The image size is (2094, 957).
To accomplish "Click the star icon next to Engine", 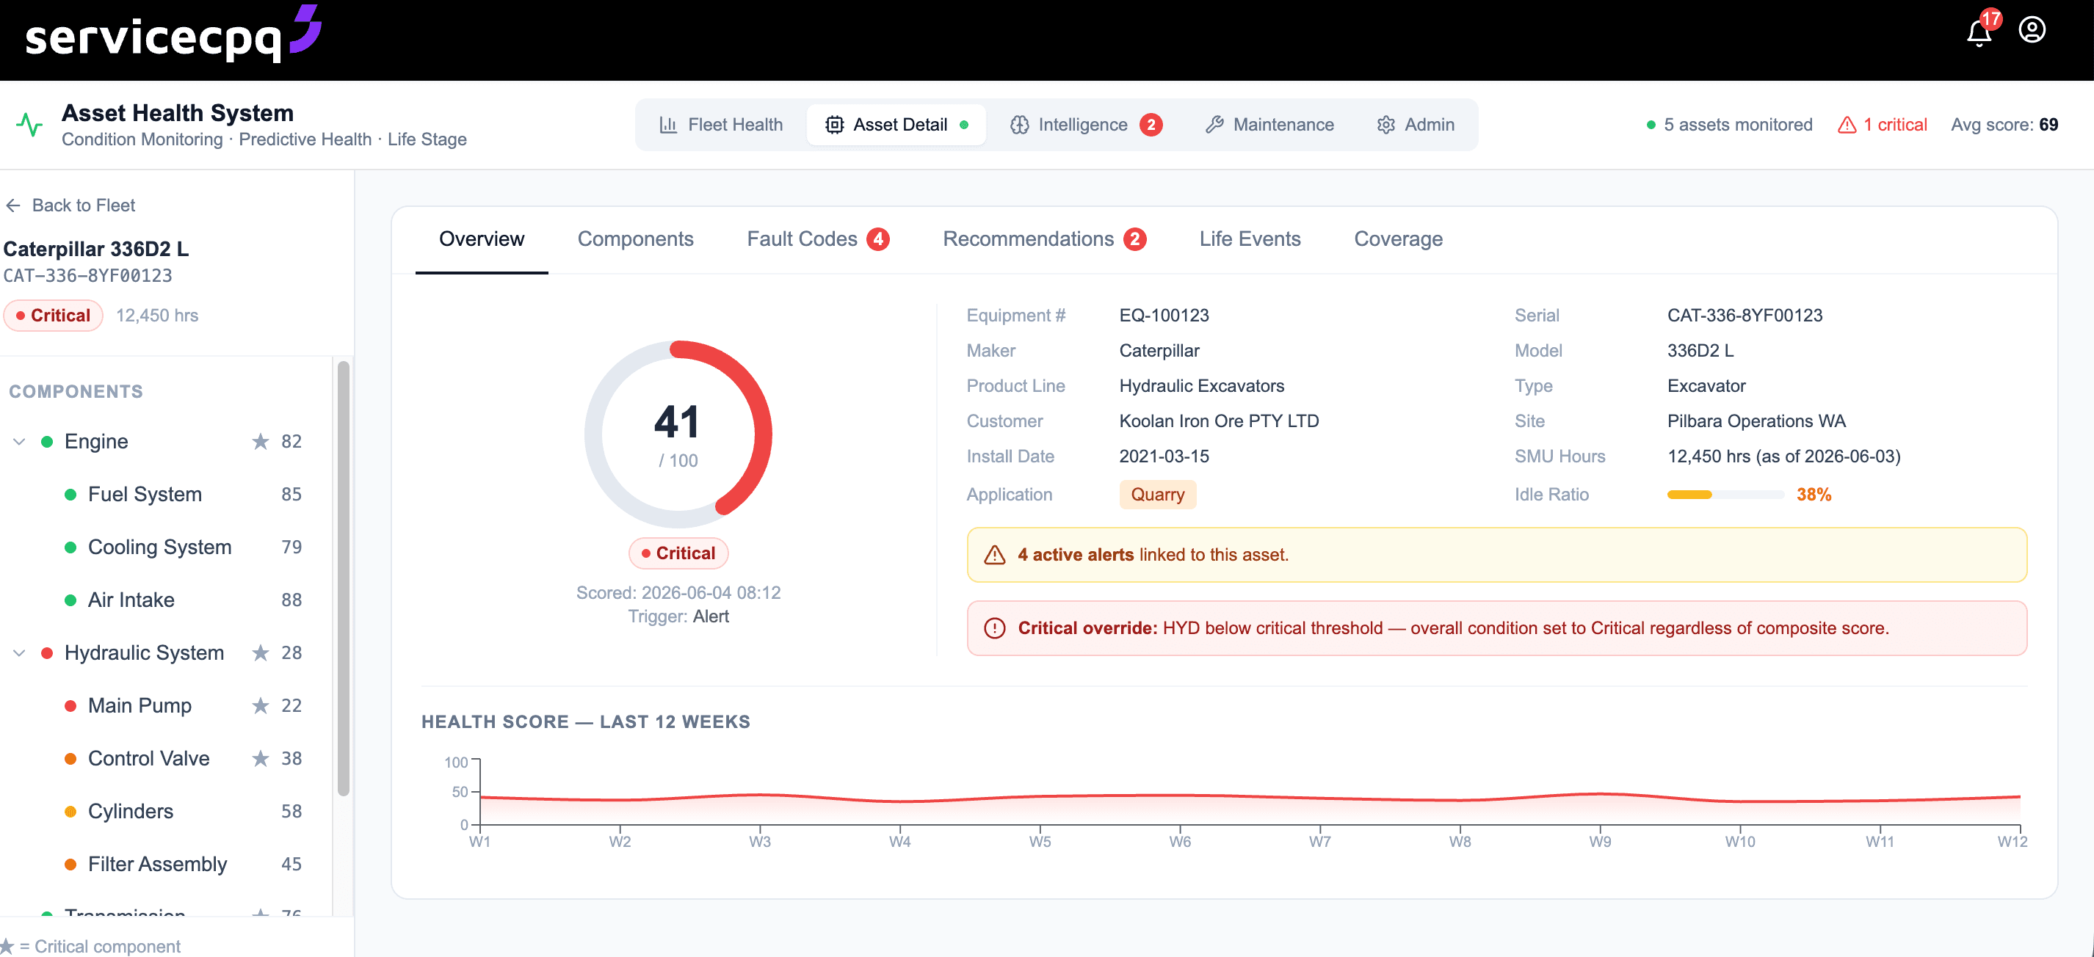I will [x=260, y=441].
